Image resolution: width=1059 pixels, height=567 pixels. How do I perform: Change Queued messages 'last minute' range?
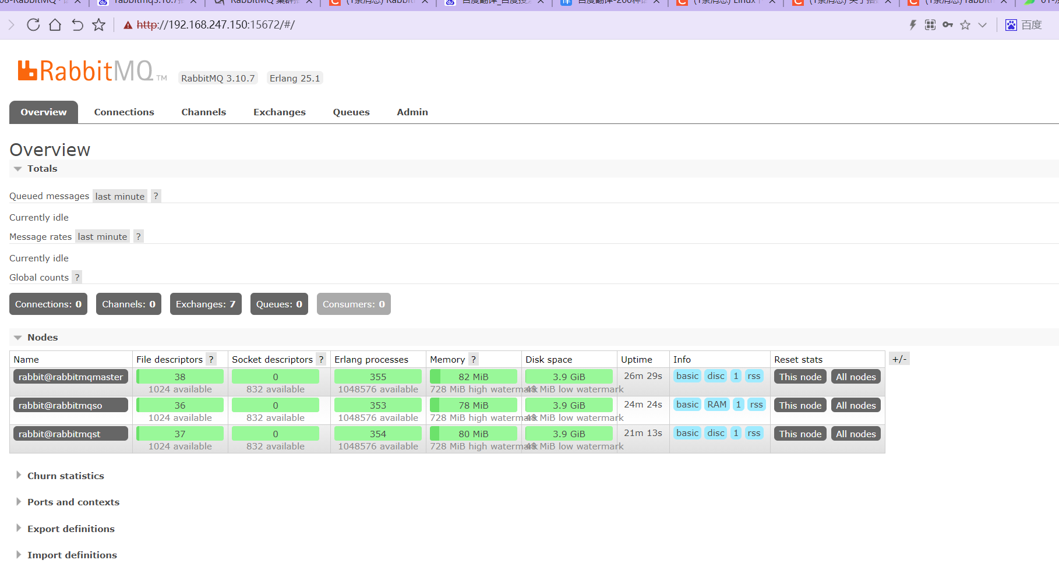[120, 196]
